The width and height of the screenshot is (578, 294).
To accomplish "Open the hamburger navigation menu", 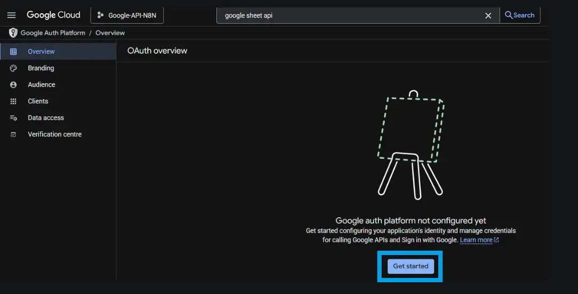I will (11, 15).
